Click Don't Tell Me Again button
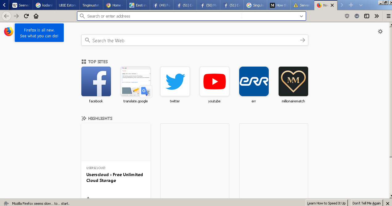Viewport: 392px width, 206px height. (x=367, y=203)
